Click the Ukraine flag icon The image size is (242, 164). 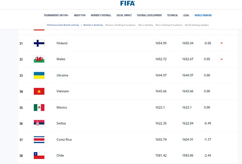[39, 75]
